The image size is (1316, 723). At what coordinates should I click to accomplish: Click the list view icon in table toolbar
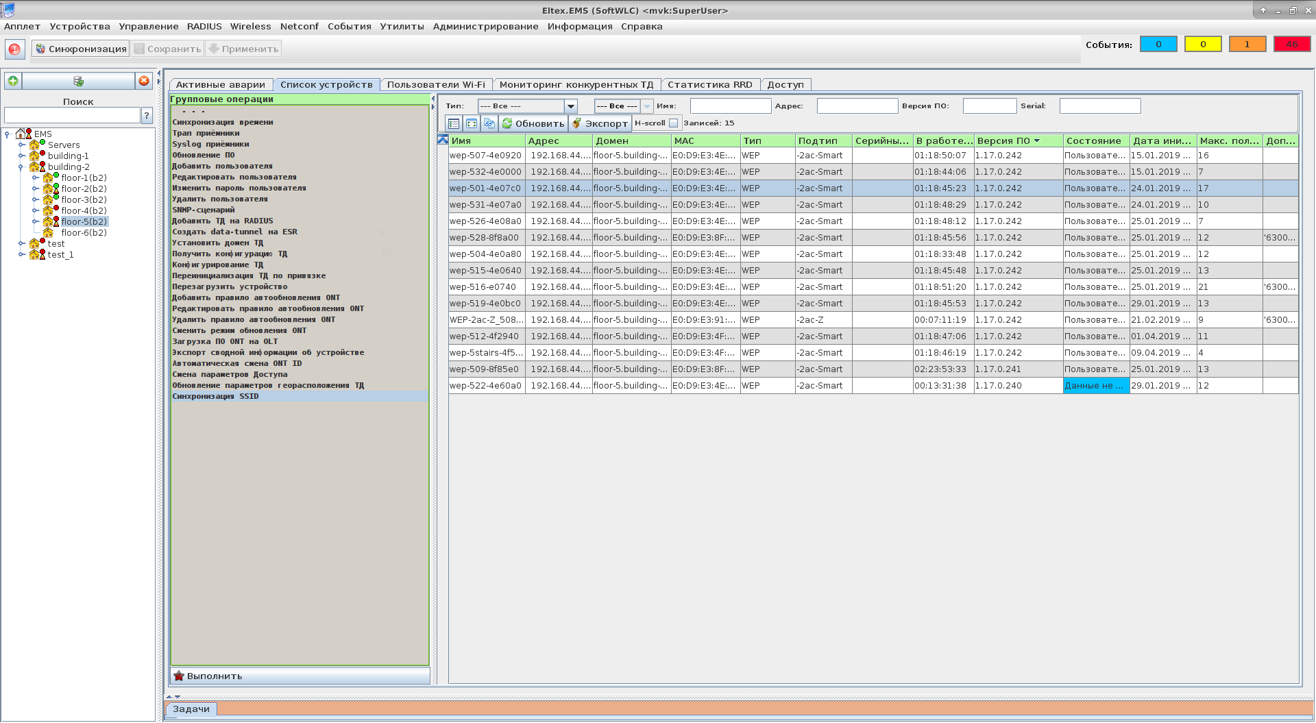point(454,123)
